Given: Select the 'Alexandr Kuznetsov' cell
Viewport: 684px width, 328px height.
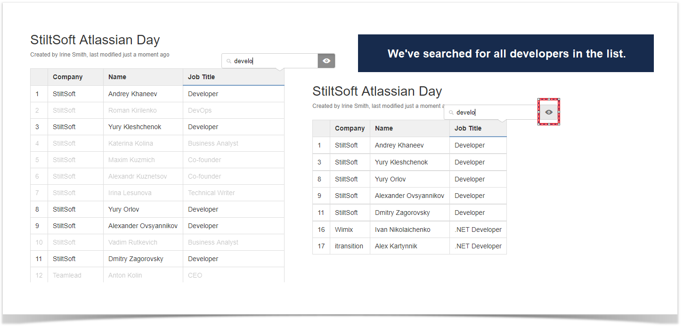Looking at the screenshot, I should (x=143, y=176).
